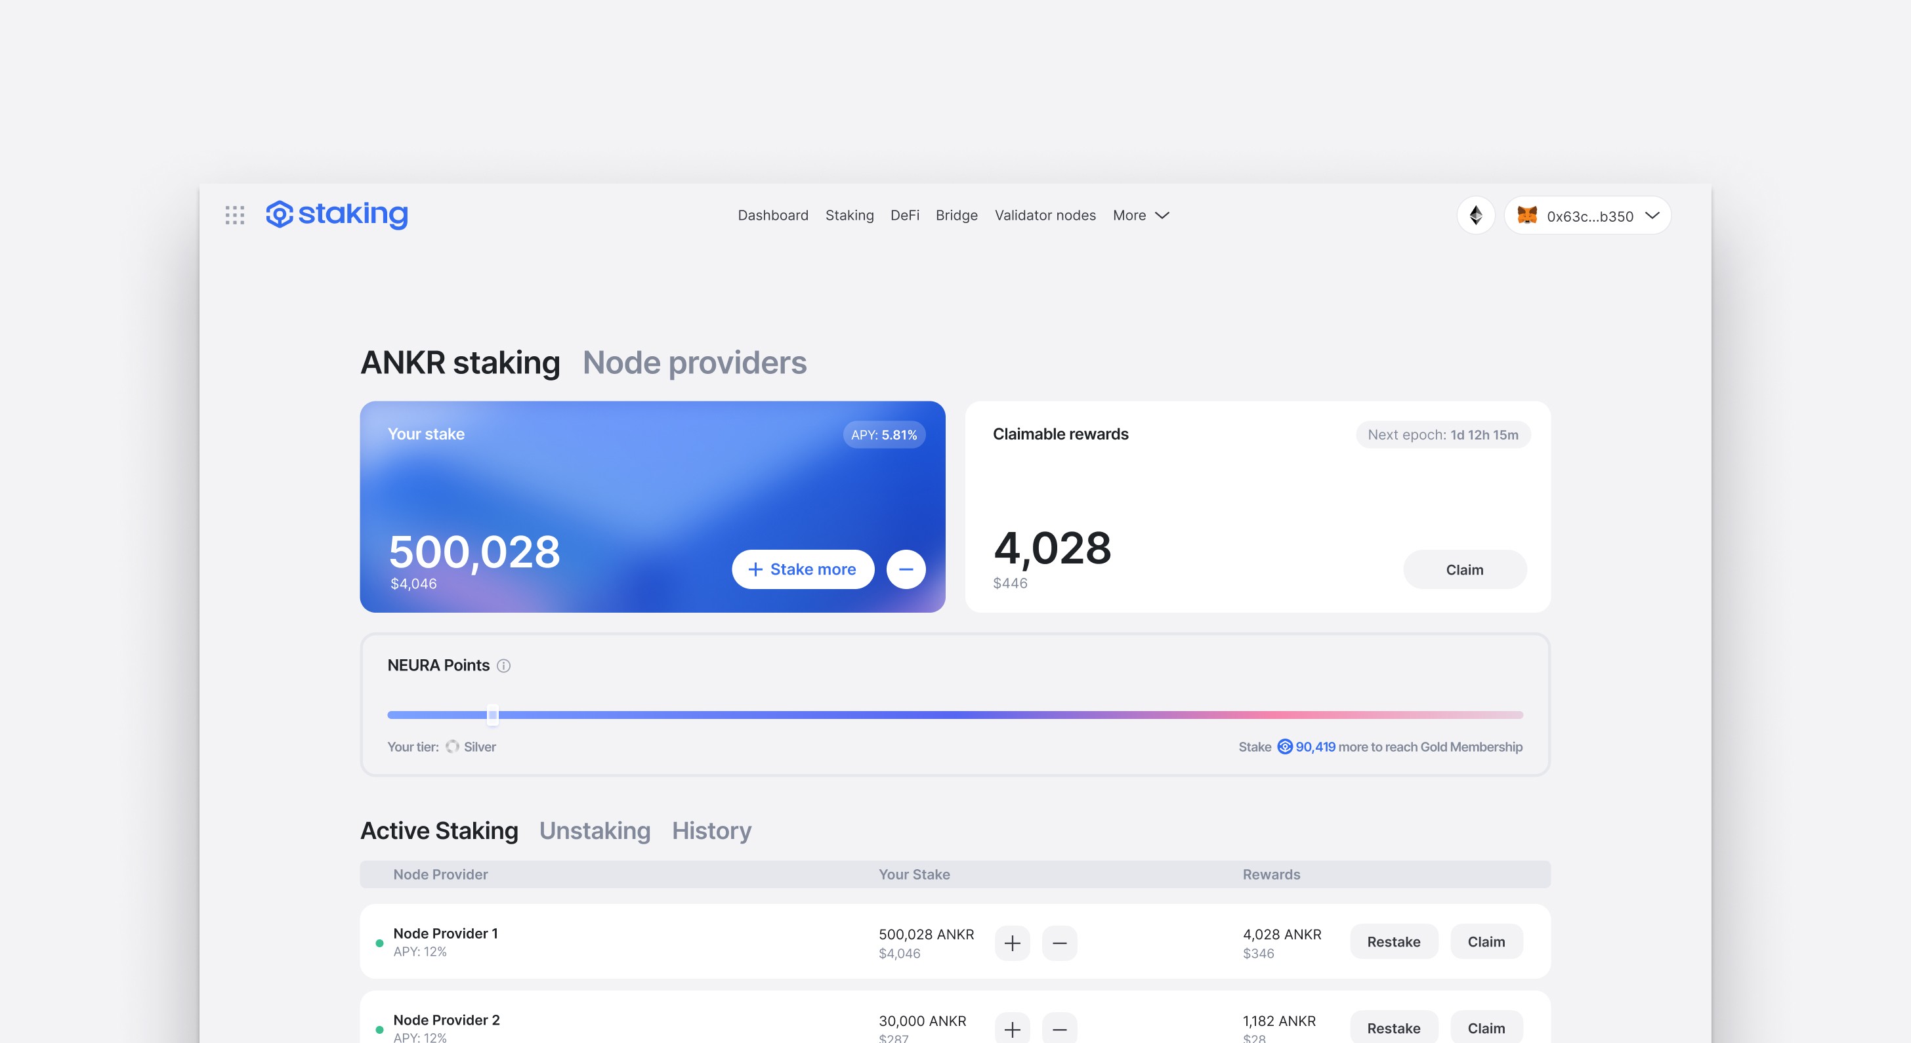Click the minus unstake button on stake card
The image size is (1911, 1043).
click(x=906, y=569)
